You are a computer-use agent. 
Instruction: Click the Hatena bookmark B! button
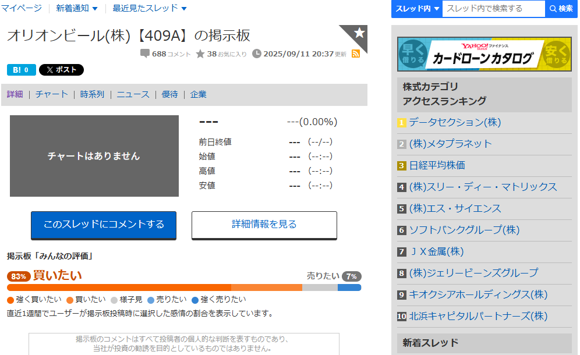click(x=22, y=70)
